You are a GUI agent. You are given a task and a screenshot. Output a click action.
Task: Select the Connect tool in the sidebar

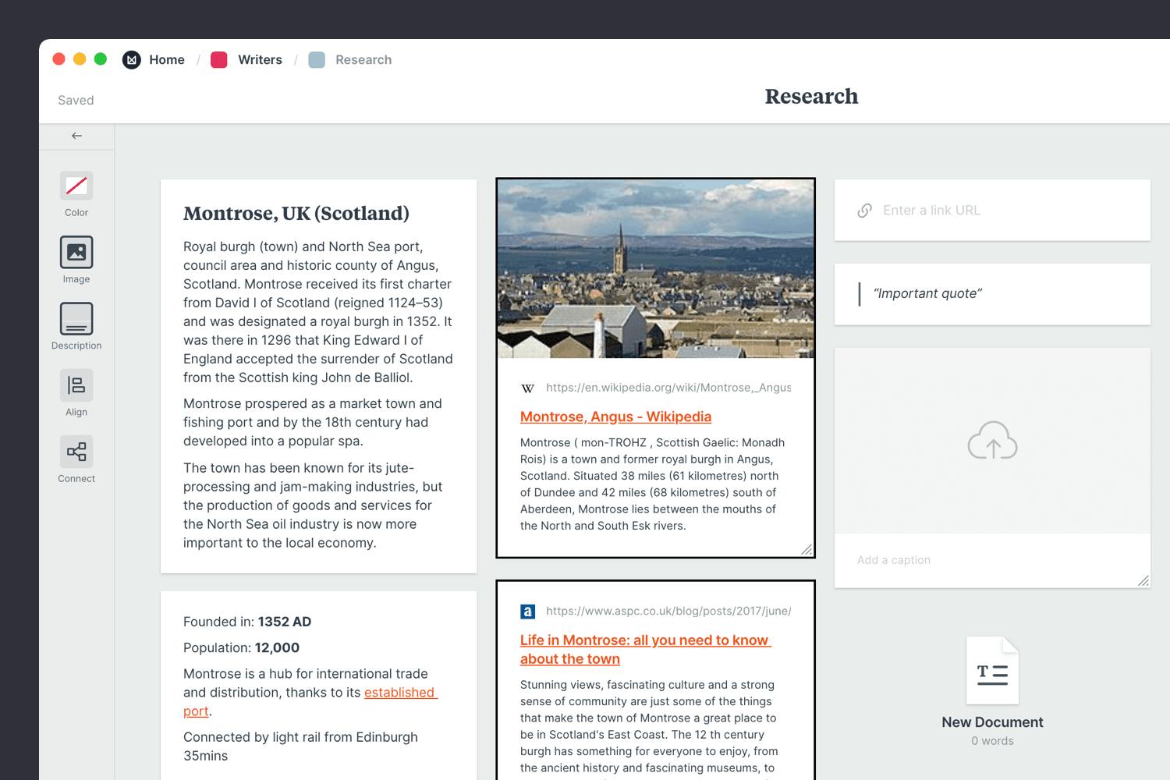click(76, 452)
